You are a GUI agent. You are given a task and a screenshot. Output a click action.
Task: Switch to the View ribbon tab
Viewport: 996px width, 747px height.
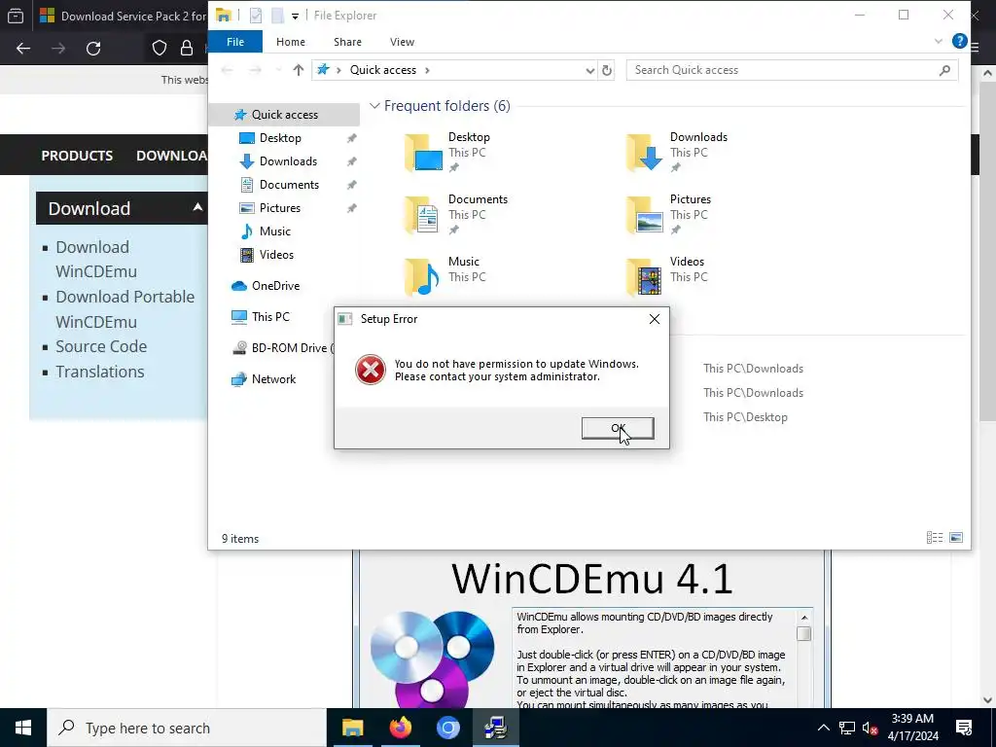402,41
